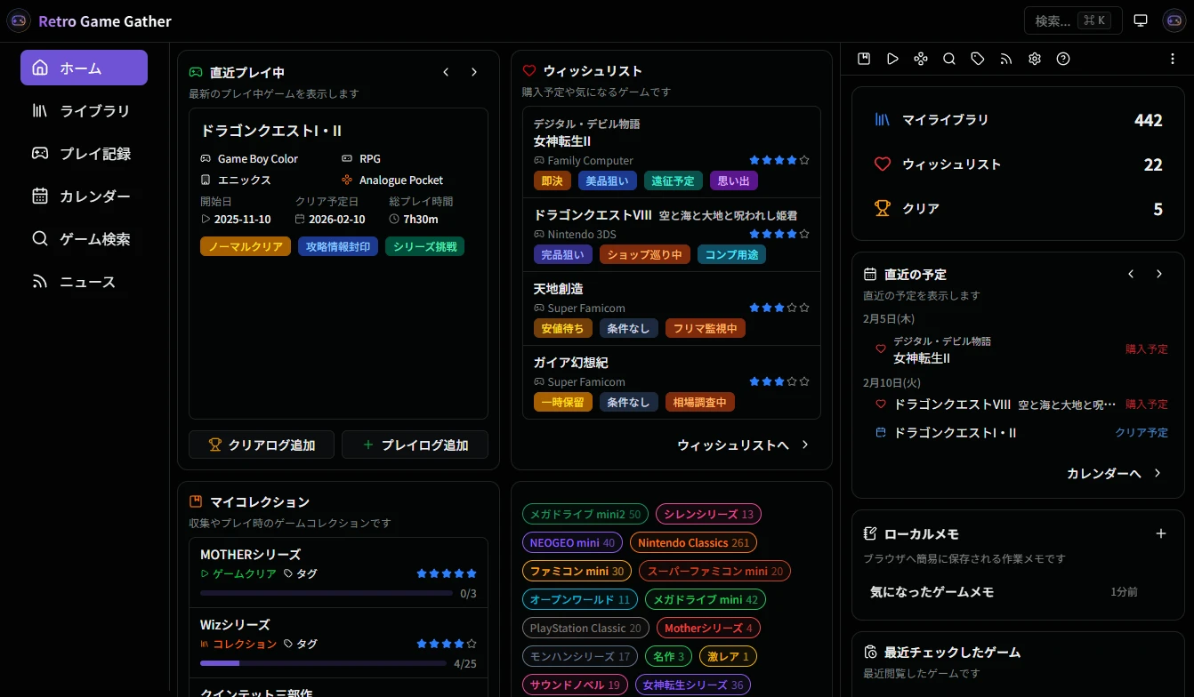Switch to カレンダー in the sidebar

[84, 196]
